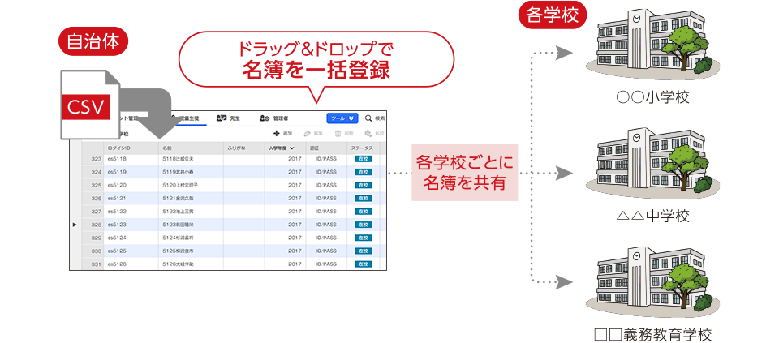Select login ID es5121 cell
Screen dimensions: 779x343
coord(118,198)
